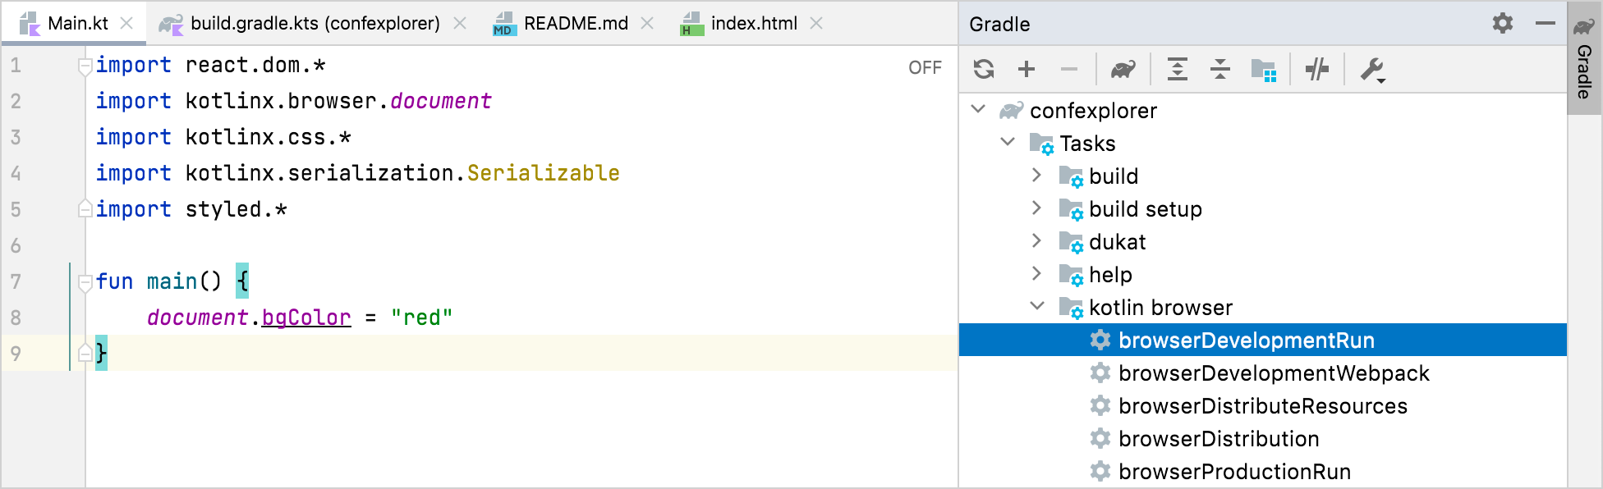Select the browserDevelopmentRun task
Viewport: 1603px width, 489px height.
(x=1263, y=340)
